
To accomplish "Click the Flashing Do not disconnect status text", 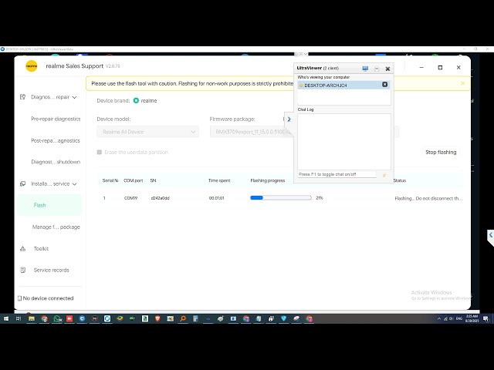I will click(x=428, y=198).
